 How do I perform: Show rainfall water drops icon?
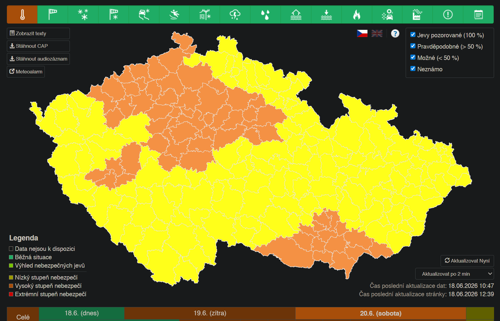click(266, 14)
